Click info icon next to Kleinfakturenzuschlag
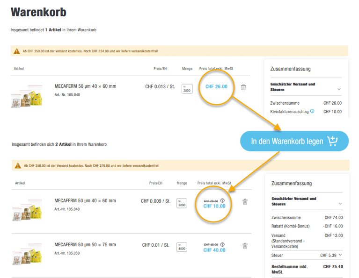Screen dimensions: 359x278 (312, 112)
